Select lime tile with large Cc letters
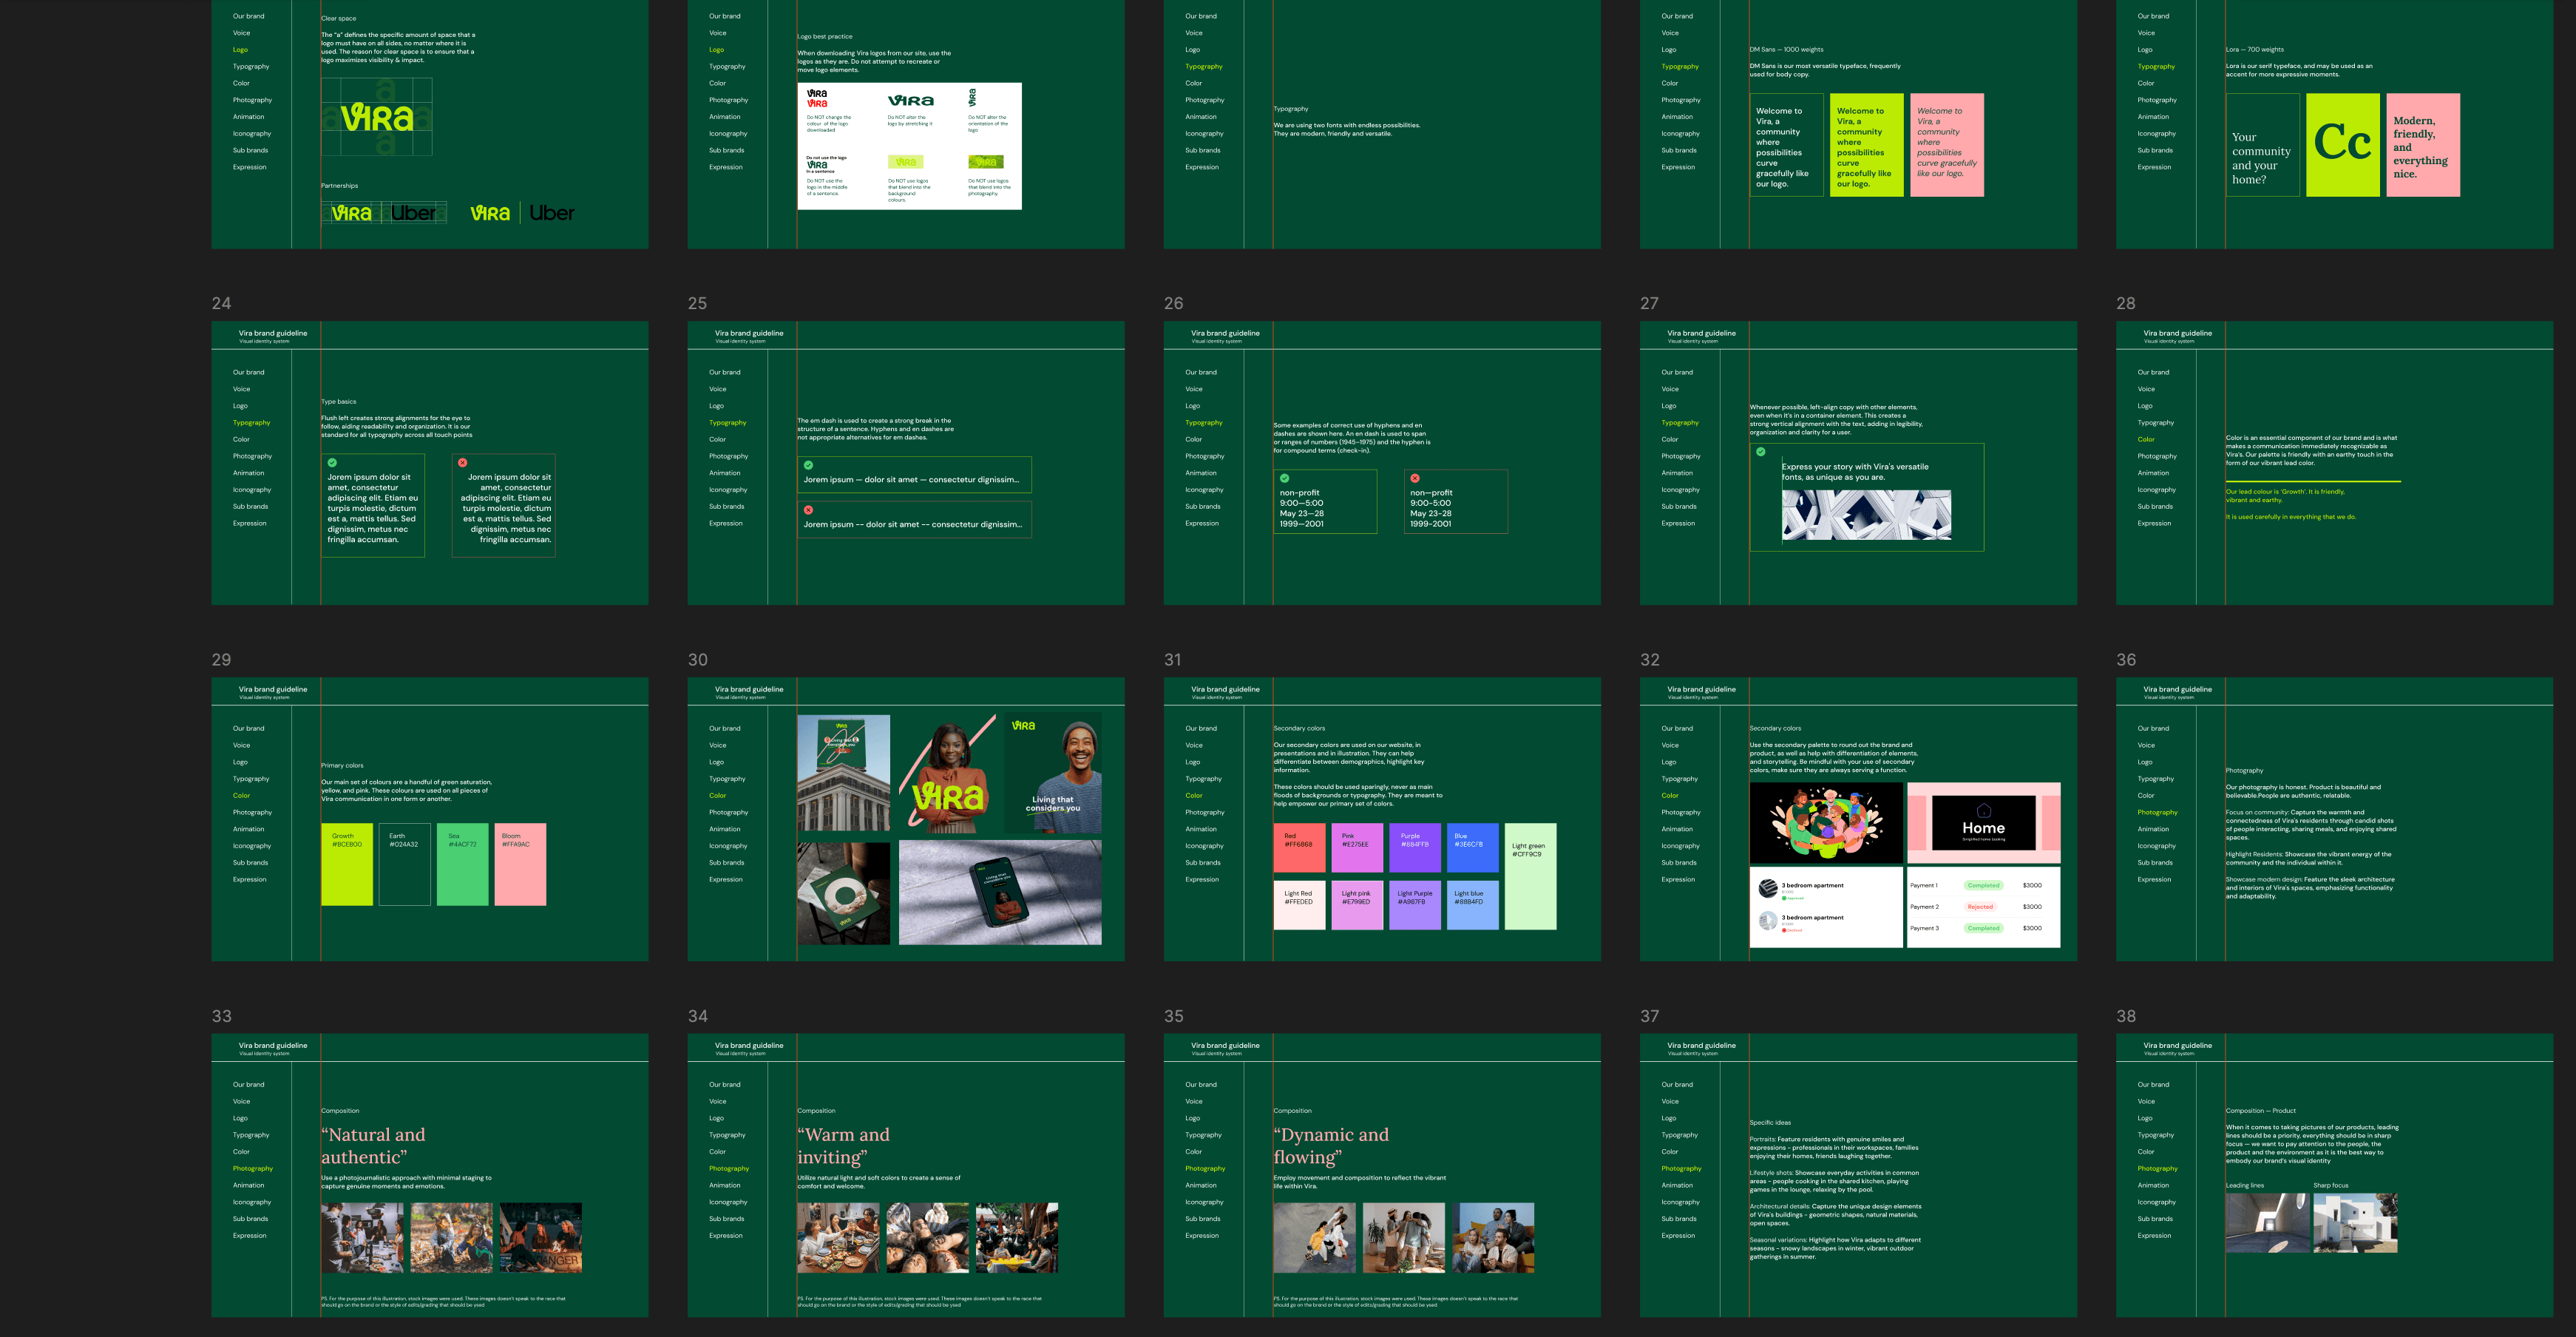The height and width of the screenshot is (1337, 2576). click(2343, 145)
